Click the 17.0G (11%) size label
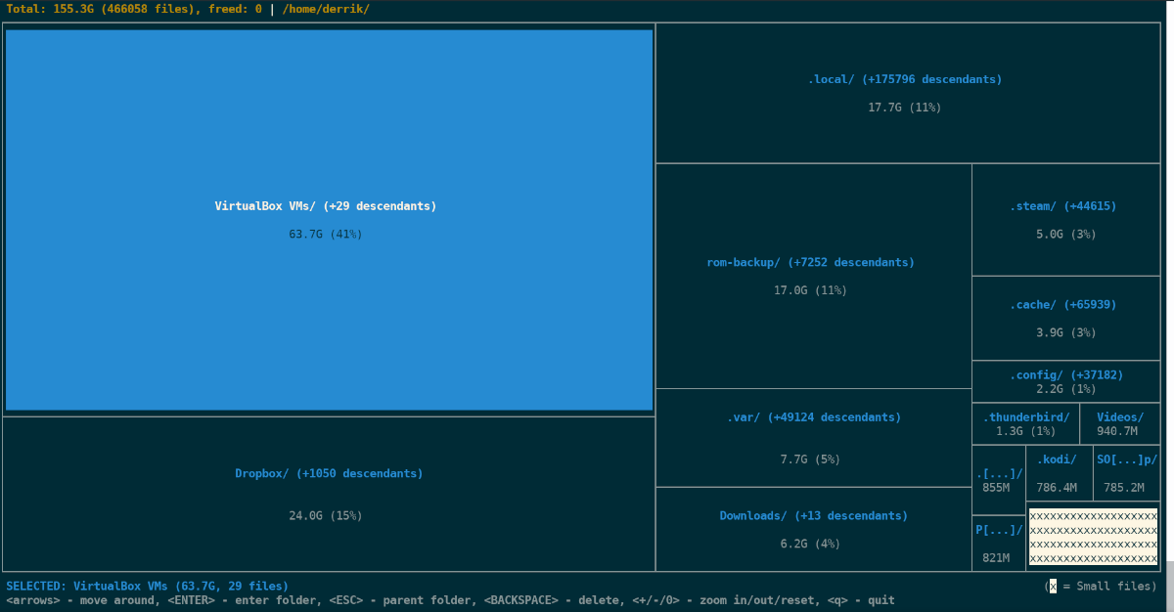The width and height of the screenshot is (1174, 612). coord(810,290)
